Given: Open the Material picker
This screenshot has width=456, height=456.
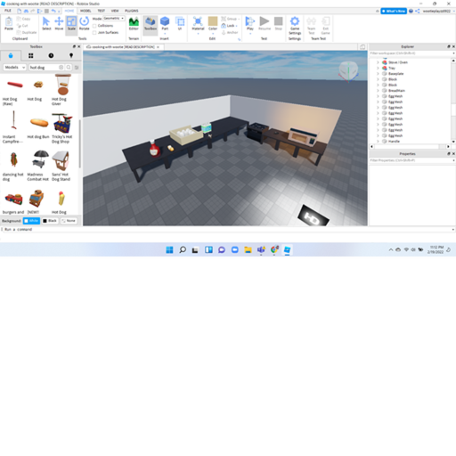Looking at the screenshot, I should 198,23.
